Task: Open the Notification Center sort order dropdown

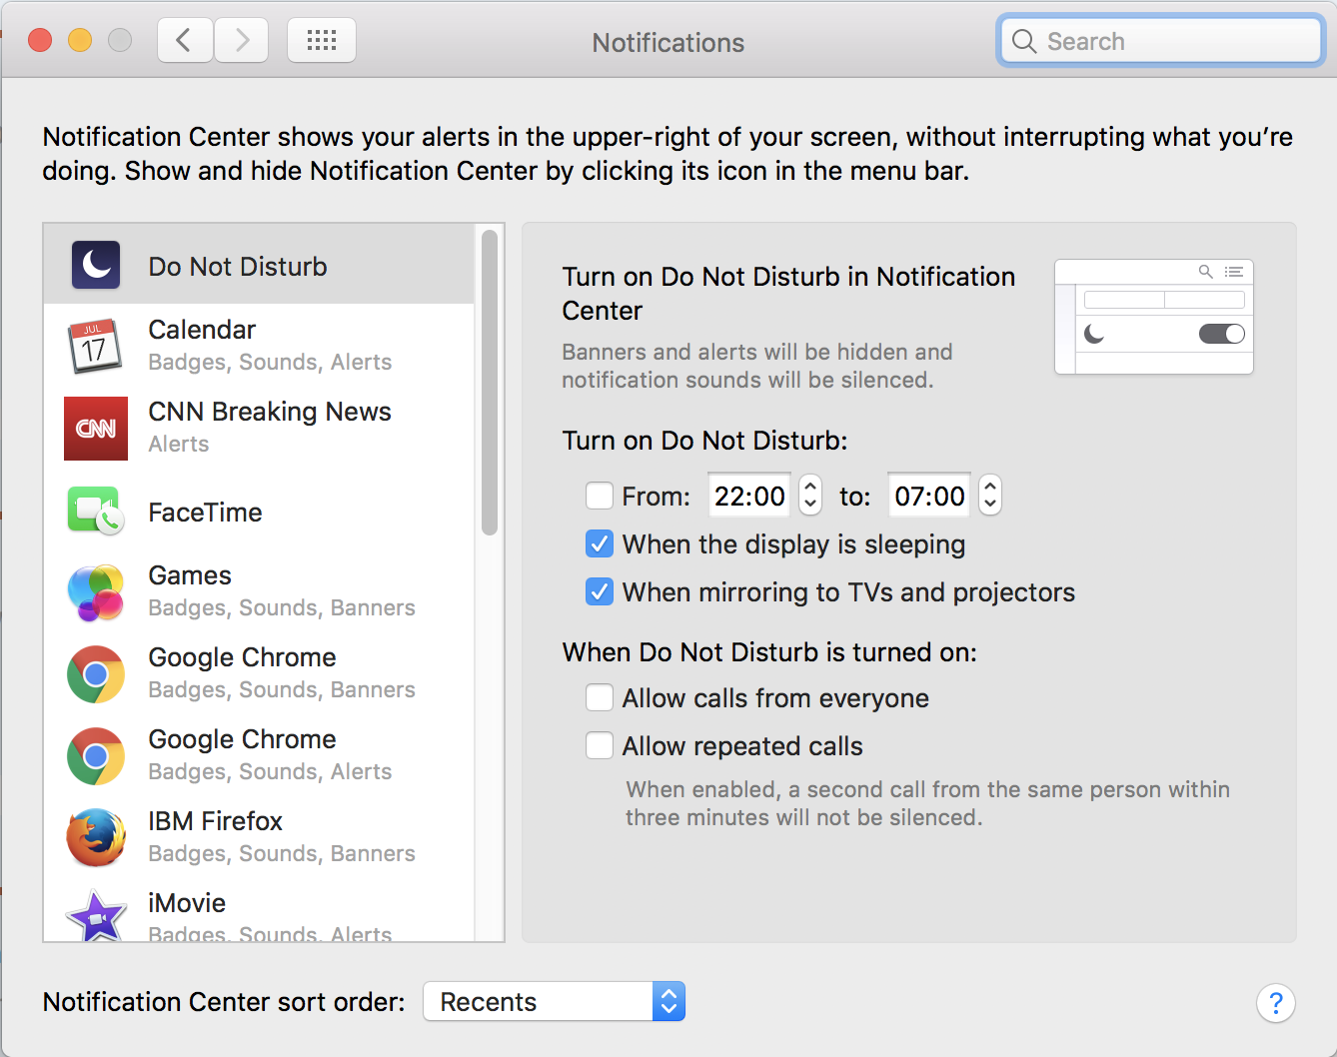Action: [555, 1001]
